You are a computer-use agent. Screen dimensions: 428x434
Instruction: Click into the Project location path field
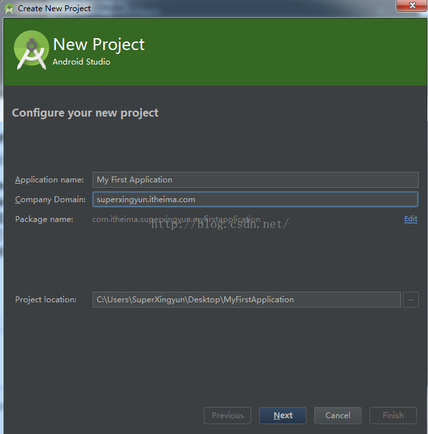(247, 300)
